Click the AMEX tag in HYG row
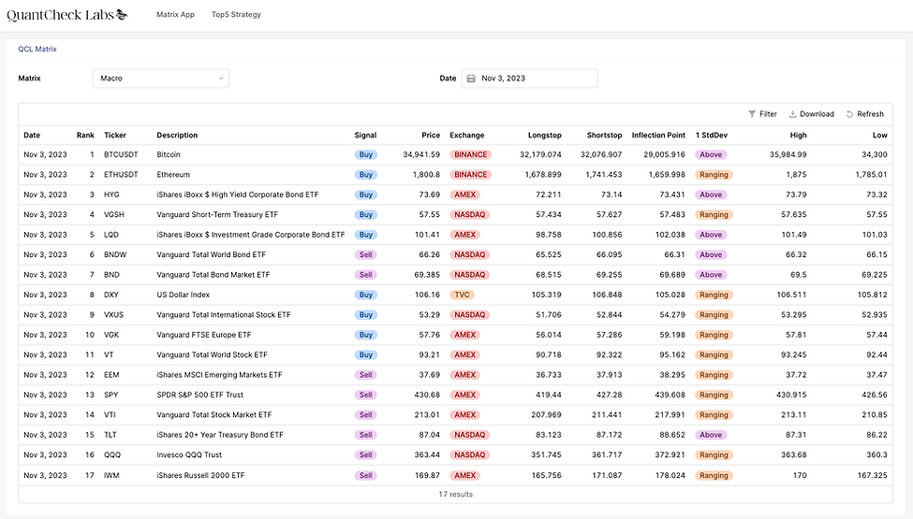The height and width of the screenshot is (519, 913). click(x=465, y=195)
